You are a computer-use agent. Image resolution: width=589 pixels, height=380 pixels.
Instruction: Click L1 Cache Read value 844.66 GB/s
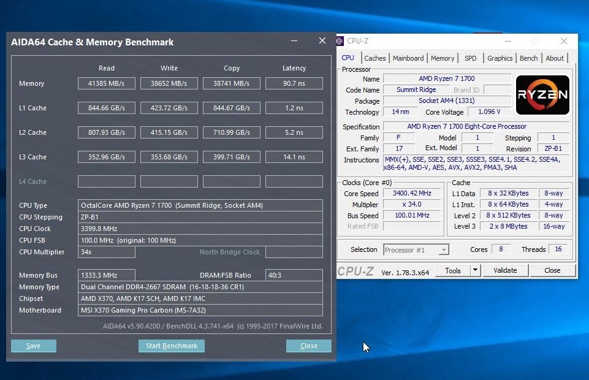106,108
